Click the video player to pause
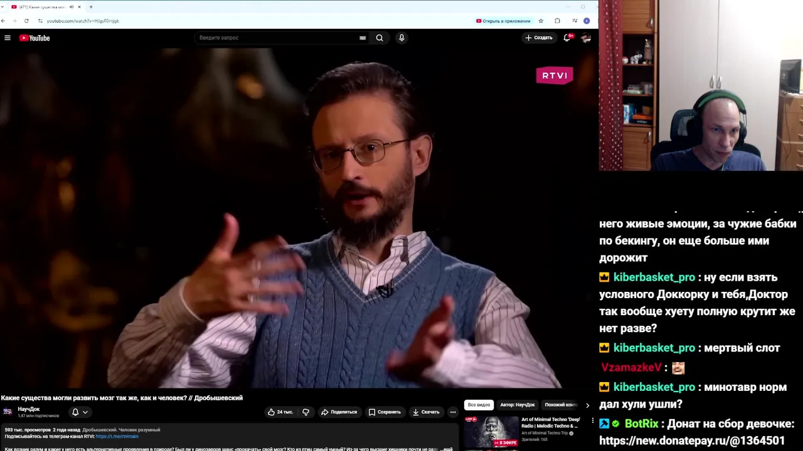The height and width of the screenshot is (451, 803). pos(299,218)
